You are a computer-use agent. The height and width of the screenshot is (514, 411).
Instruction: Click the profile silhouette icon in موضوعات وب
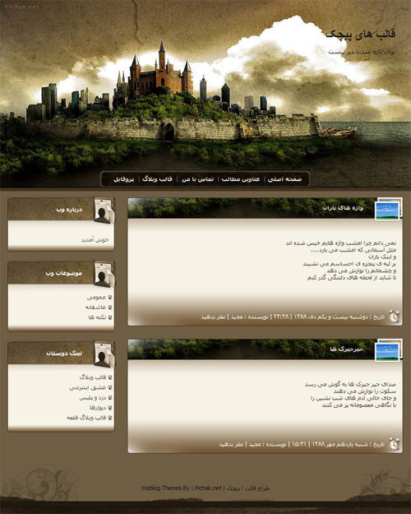[x=104, y=275]
